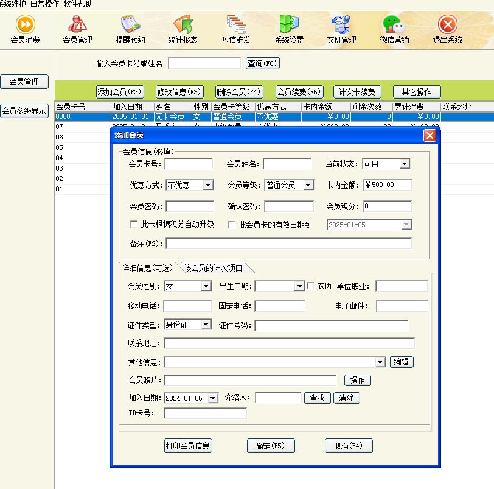Open 统计报表 statistics report icon
The width and height of the screenshot is (494, 489).
pos(183,29)
